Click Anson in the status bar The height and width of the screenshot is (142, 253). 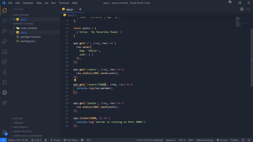pos(55,140)
